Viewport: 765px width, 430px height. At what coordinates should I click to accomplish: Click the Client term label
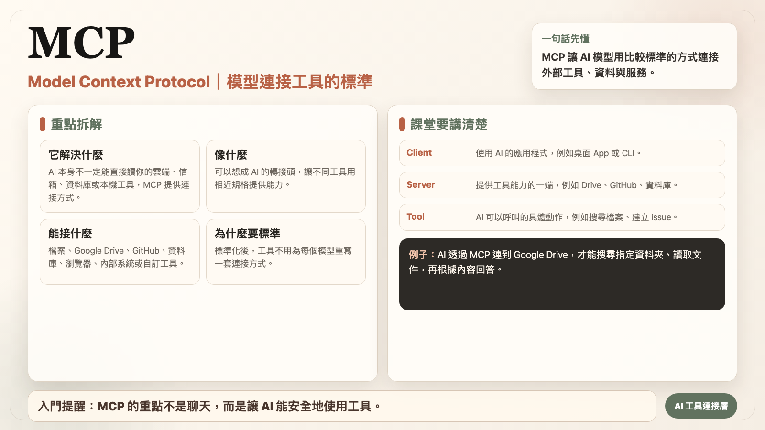[x=419, y=153]
